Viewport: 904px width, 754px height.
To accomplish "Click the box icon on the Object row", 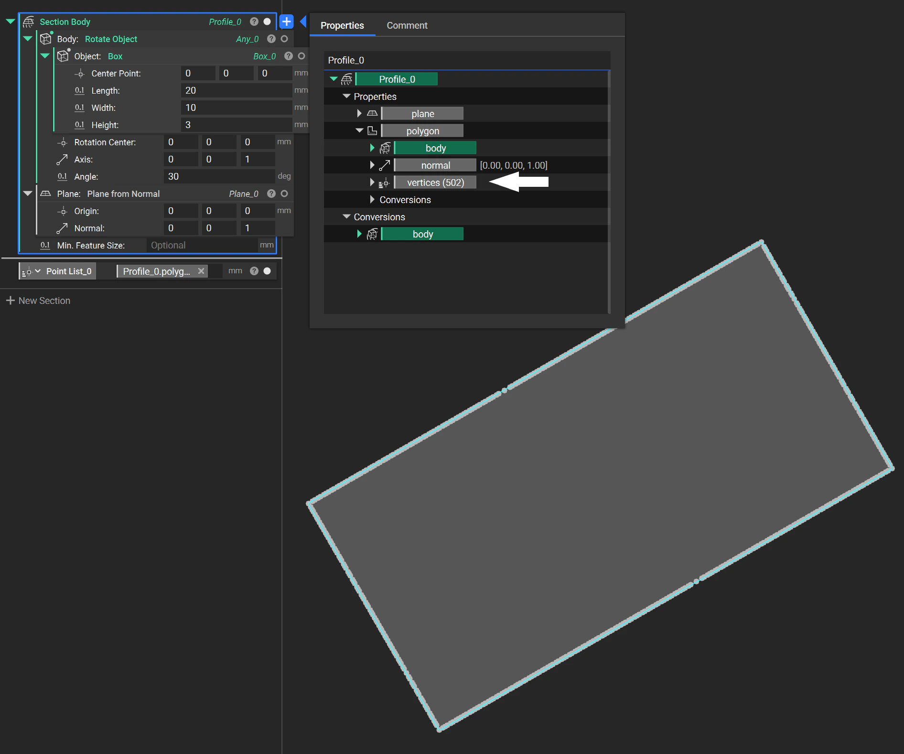I will [64, 56].
